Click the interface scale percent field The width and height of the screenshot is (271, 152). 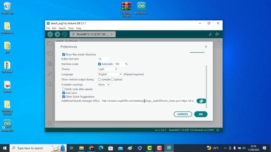tap(119, 64)
